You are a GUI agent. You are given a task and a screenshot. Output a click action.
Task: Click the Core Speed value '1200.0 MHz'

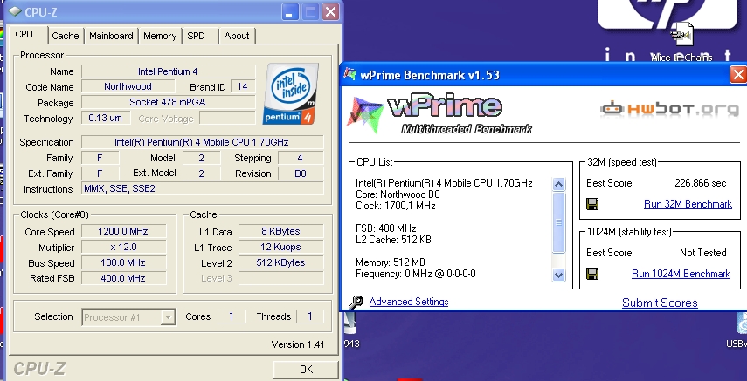tap(123, 231)
